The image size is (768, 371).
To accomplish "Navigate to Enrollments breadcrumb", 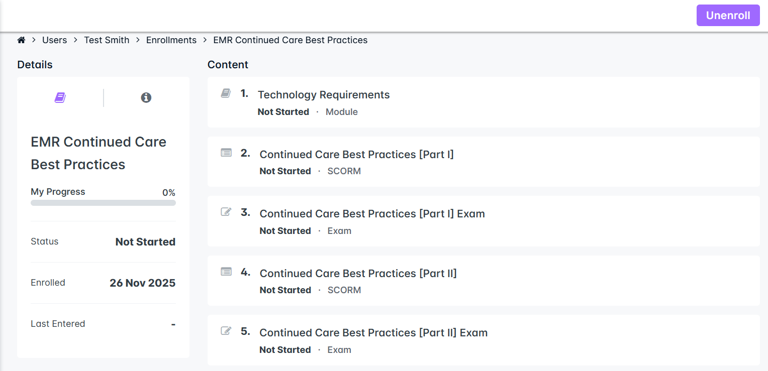I will pyautogui.click(x=171, y=40).
